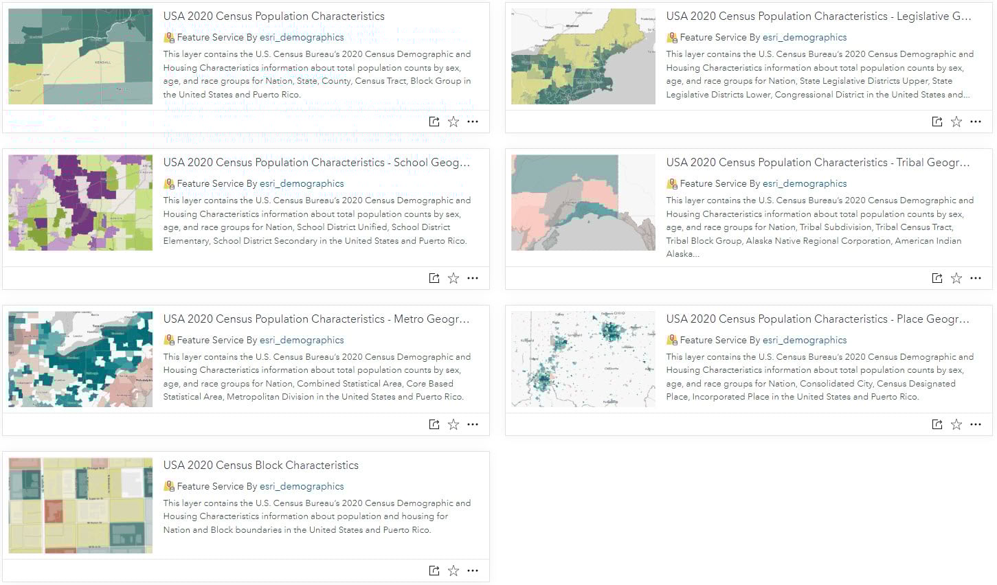Image resolution: width=997 pixels, height=585 pixels.
Task: Open item details for Place Geographies card
Action: click(937, 424)
